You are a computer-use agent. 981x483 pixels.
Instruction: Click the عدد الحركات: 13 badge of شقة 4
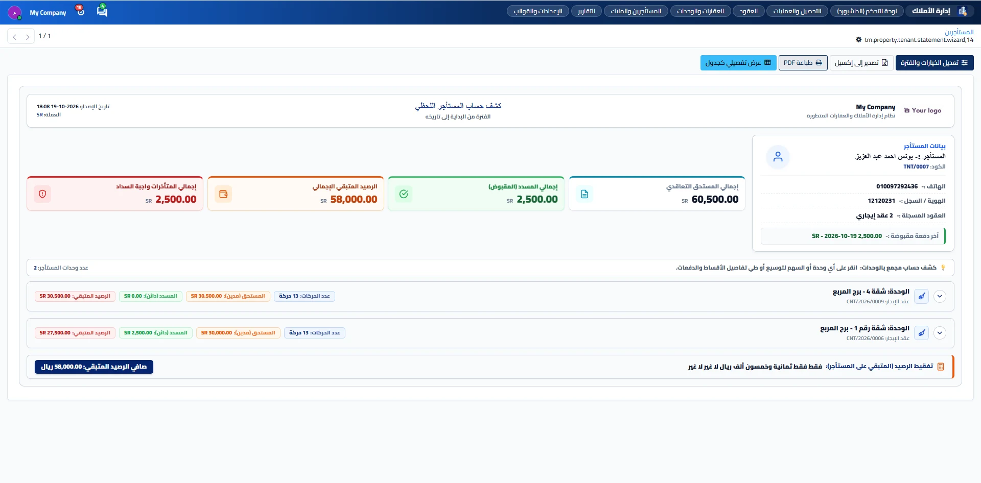pyautogui.click(x=305, y=296)
